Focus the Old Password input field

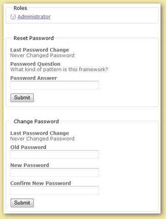[x=54, y=155]
